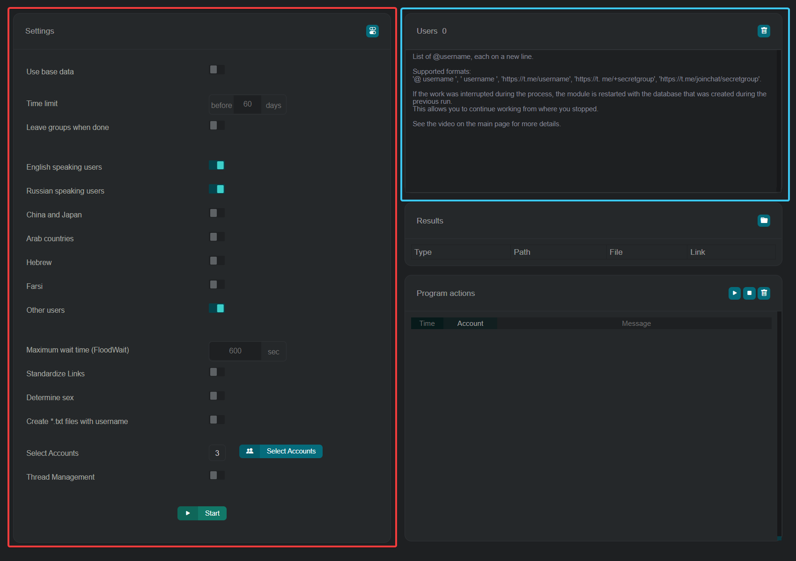
Task: Turn on Leave groups when done
Action: pyautogui.click(x=217, y=125)
